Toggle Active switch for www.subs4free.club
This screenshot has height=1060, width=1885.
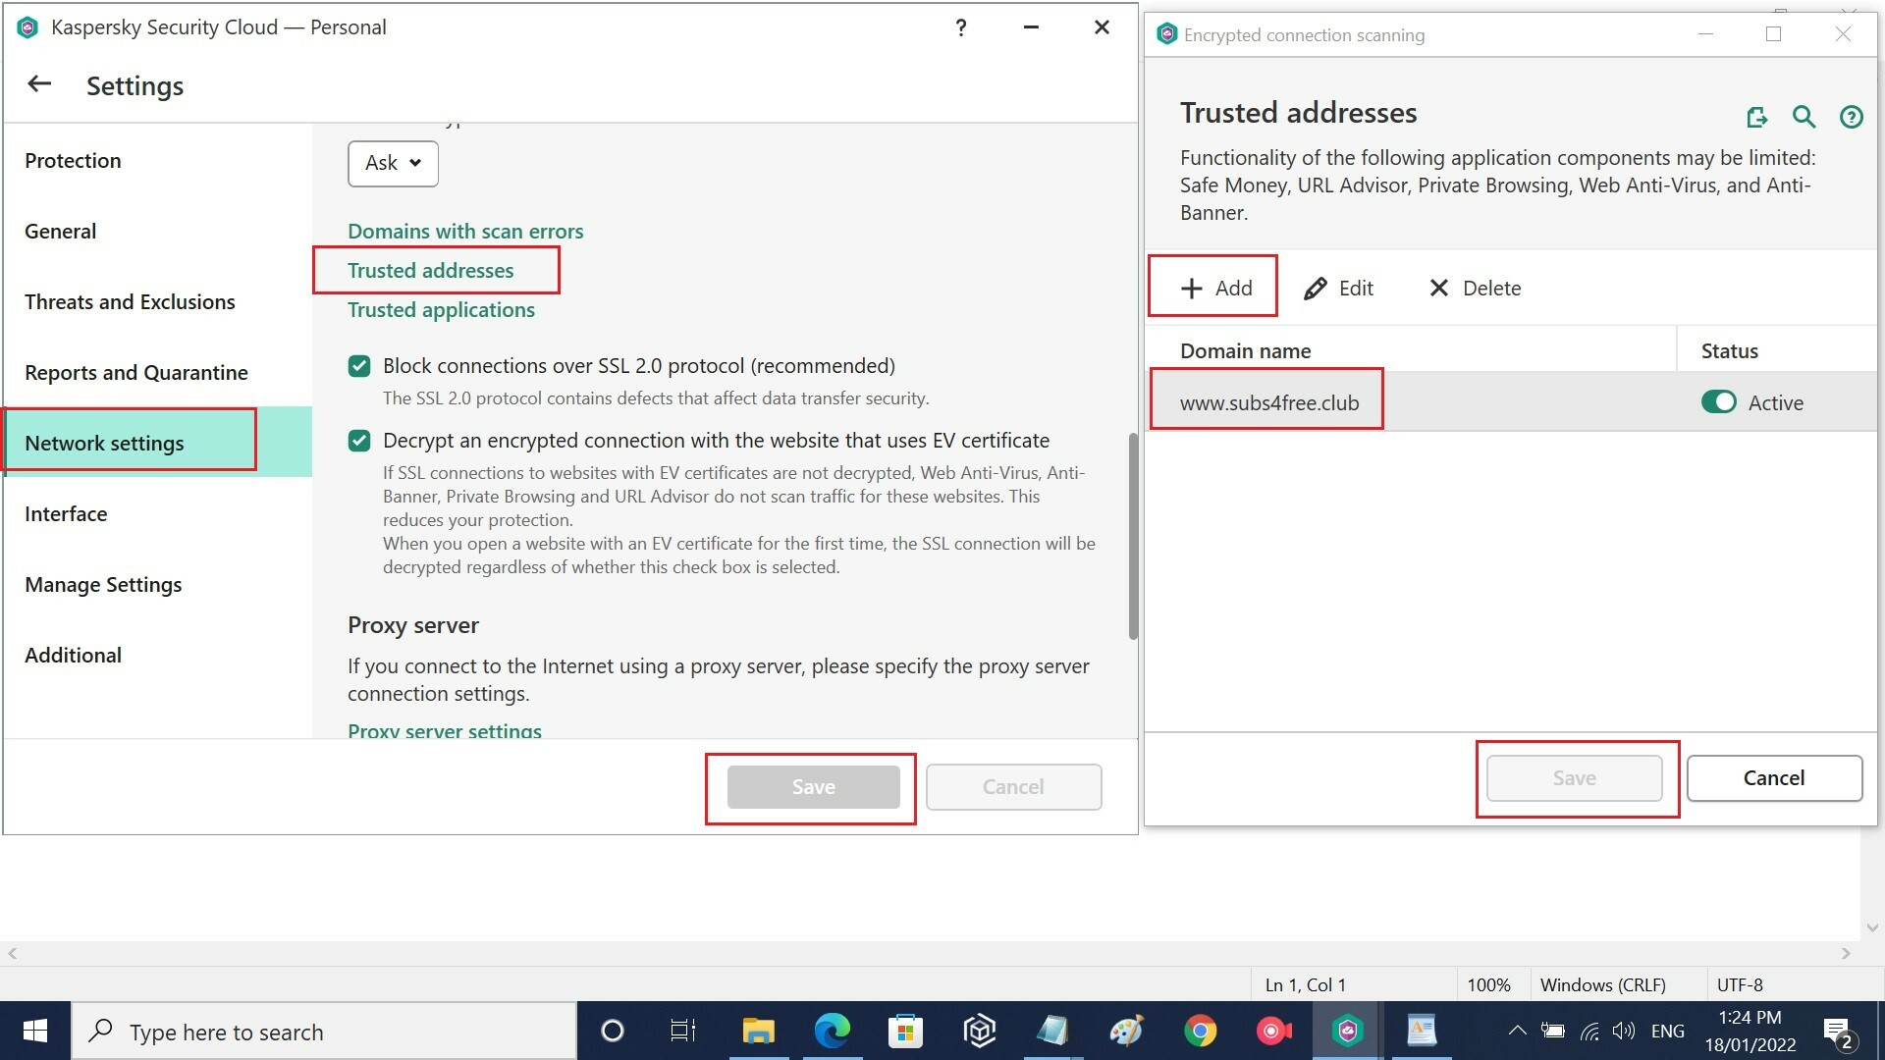coord(1718,402)
